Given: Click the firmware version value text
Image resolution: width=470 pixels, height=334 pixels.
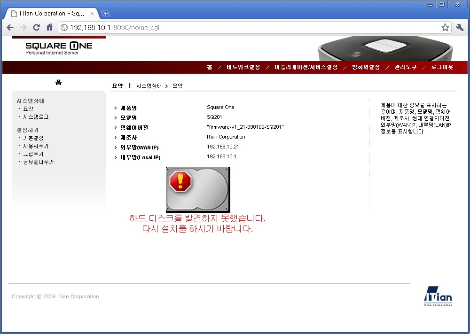Looking at the screenshot, I should point(245,127).
